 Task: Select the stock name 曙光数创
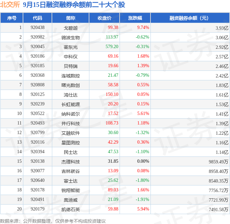pos(71,85)
